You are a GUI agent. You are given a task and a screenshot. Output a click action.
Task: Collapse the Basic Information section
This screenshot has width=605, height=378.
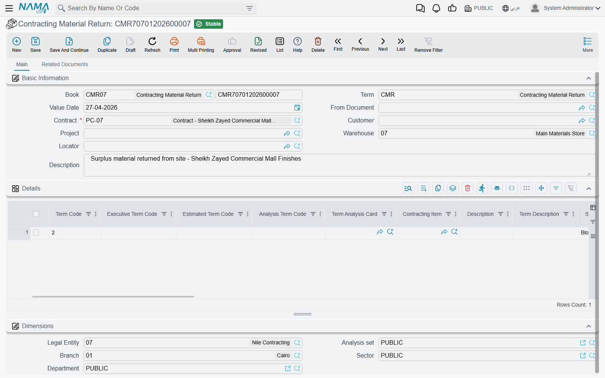[589, 78]
